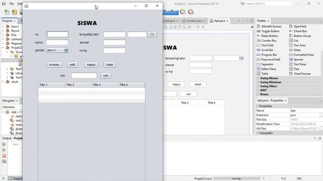Select Apk.java - Properties tab

(270, 101)
